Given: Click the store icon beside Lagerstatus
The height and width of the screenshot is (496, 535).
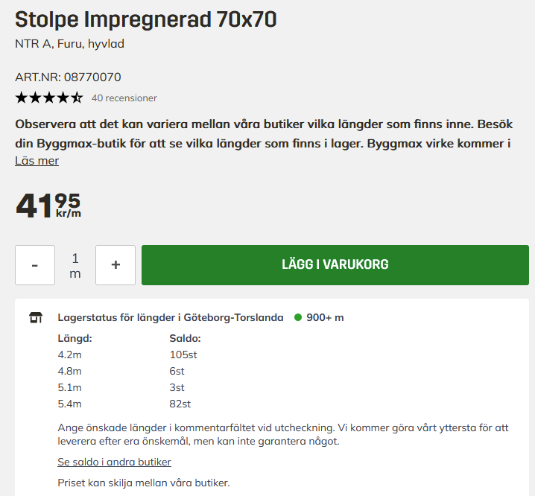Looking at the screenshot, I should (36, 317).
